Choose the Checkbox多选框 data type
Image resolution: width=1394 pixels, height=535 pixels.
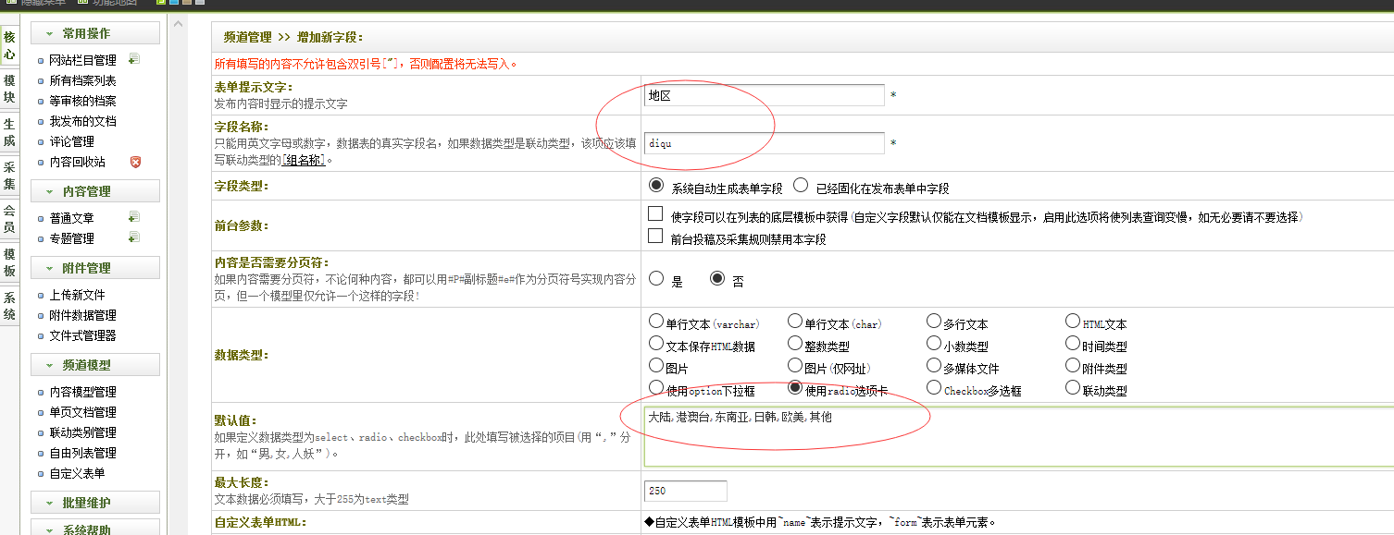pyautogui.click(x=934, y=388)
